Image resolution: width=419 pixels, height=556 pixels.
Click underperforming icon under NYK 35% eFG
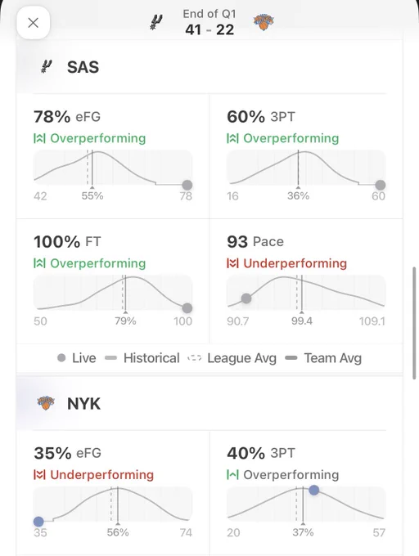coord(39,474)
